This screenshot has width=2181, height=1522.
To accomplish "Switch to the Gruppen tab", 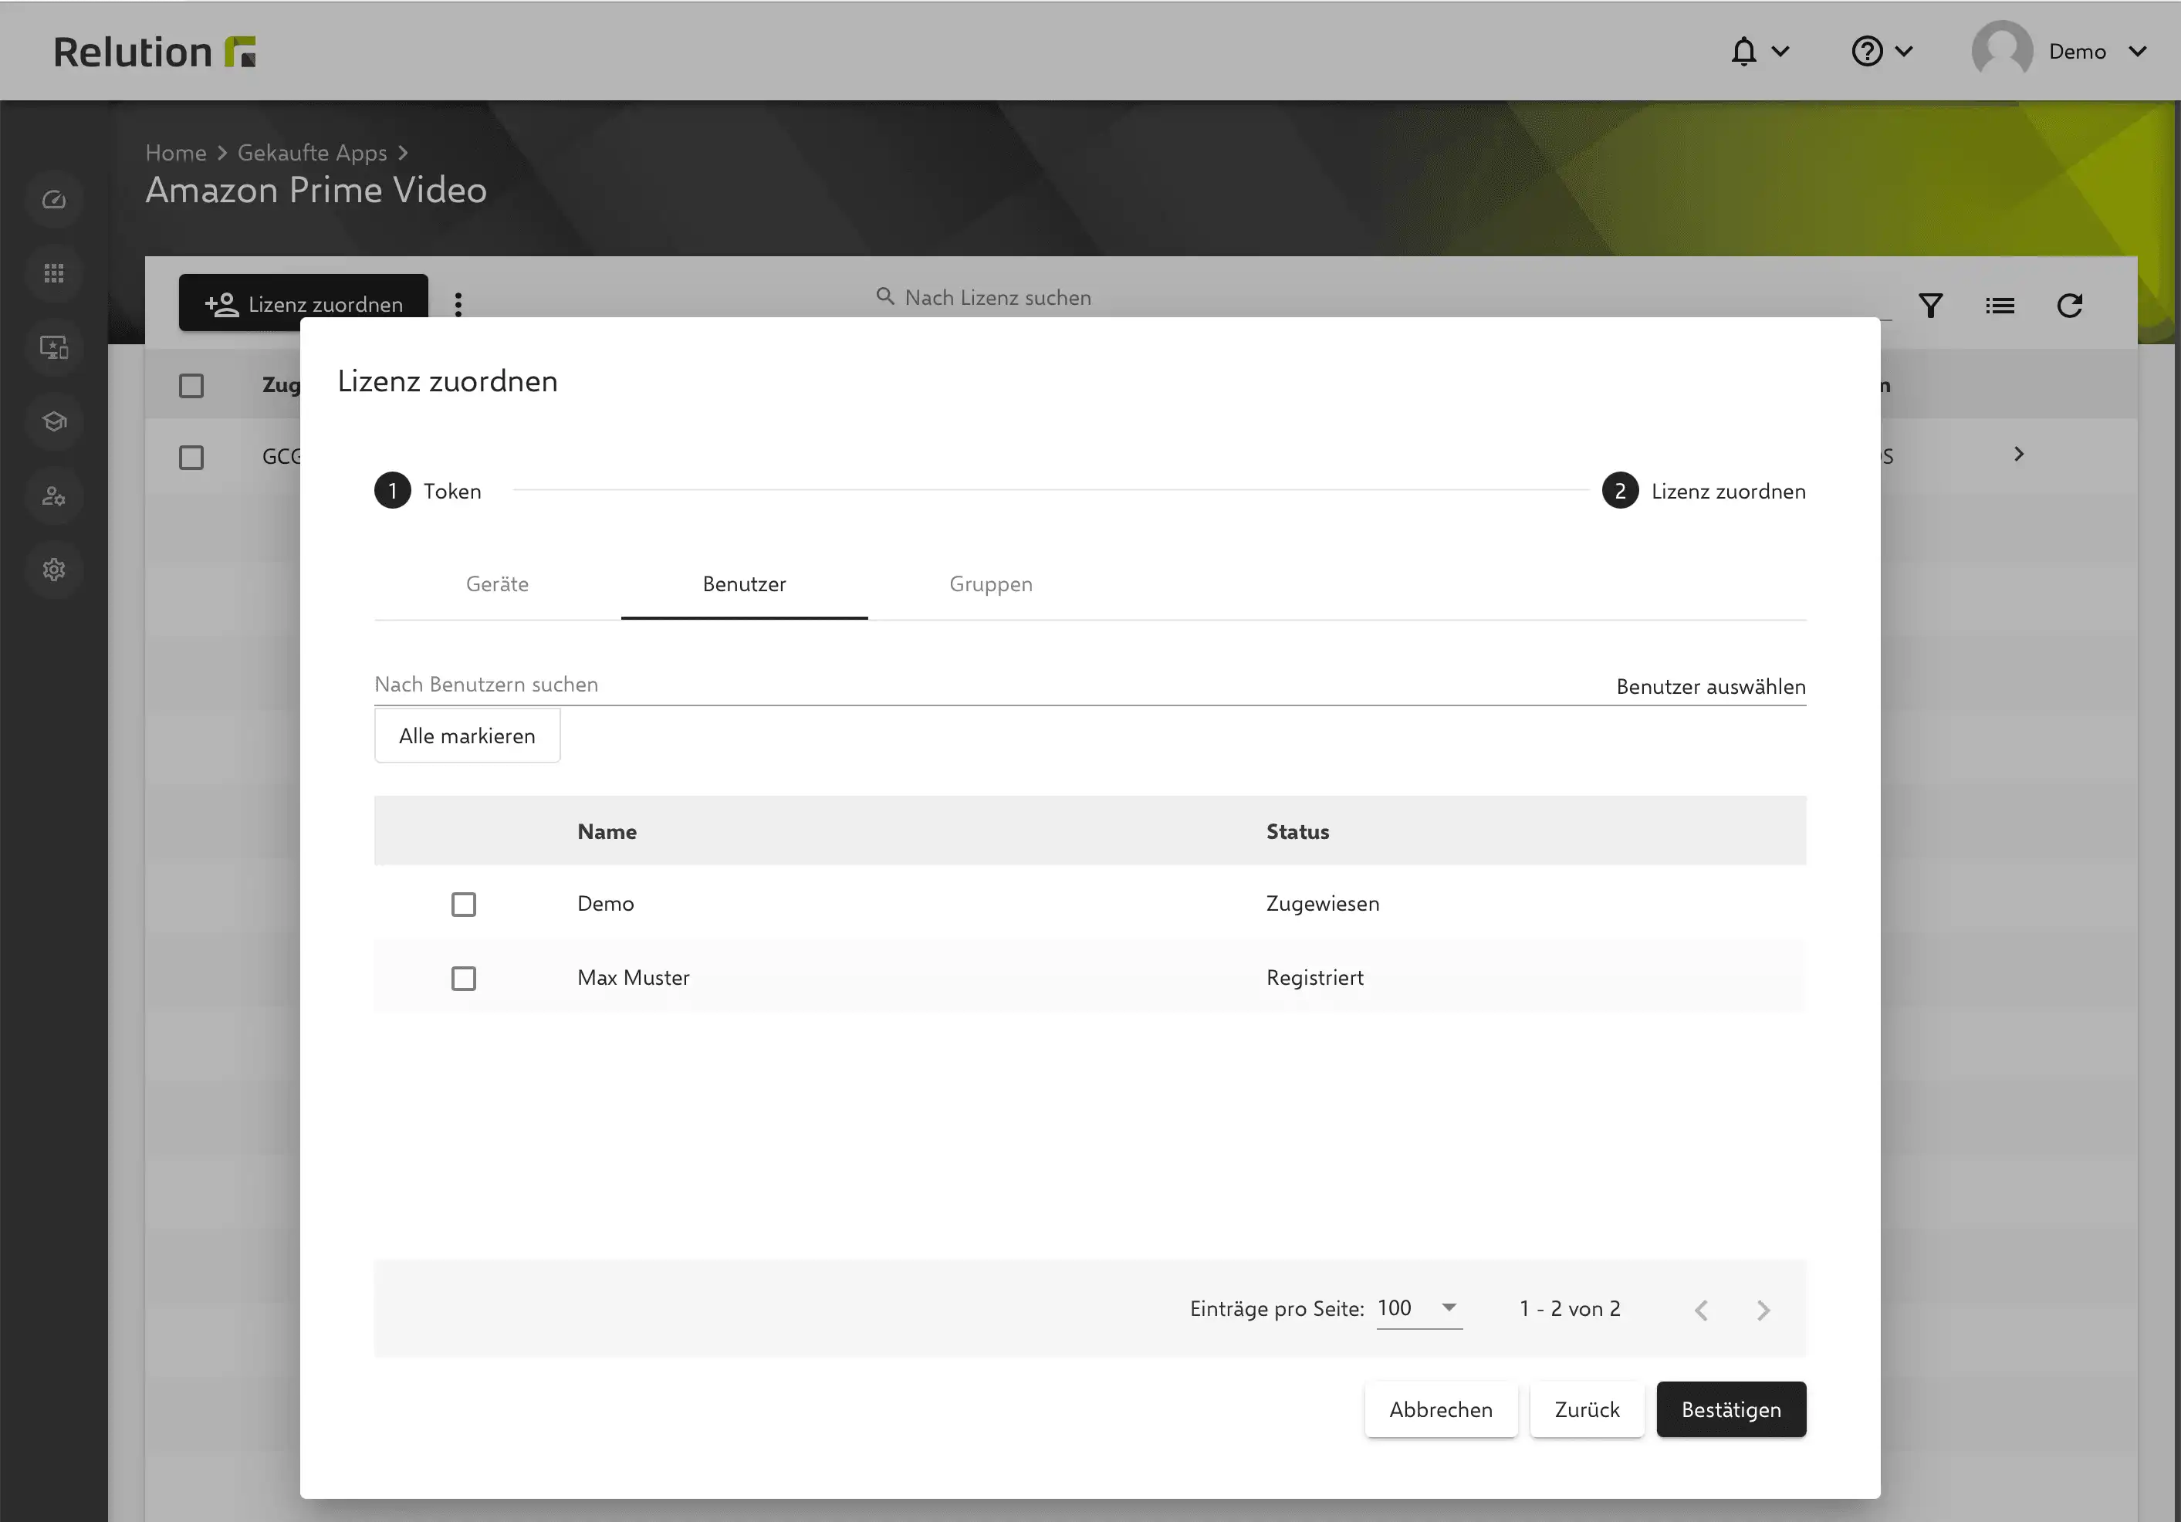I will 991,584.
